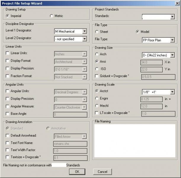Viewport: 181px width, 178px height.
Task: Select the ISO drawing size radio
Action: coord(97,69)
